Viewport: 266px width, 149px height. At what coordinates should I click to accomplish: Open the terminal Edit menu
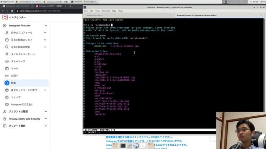coord(91,11)
